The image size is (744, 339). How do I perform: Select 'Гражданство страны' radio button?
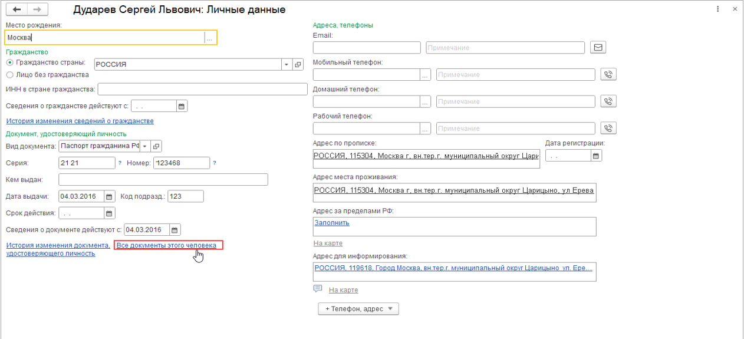(x=9, y=62)
